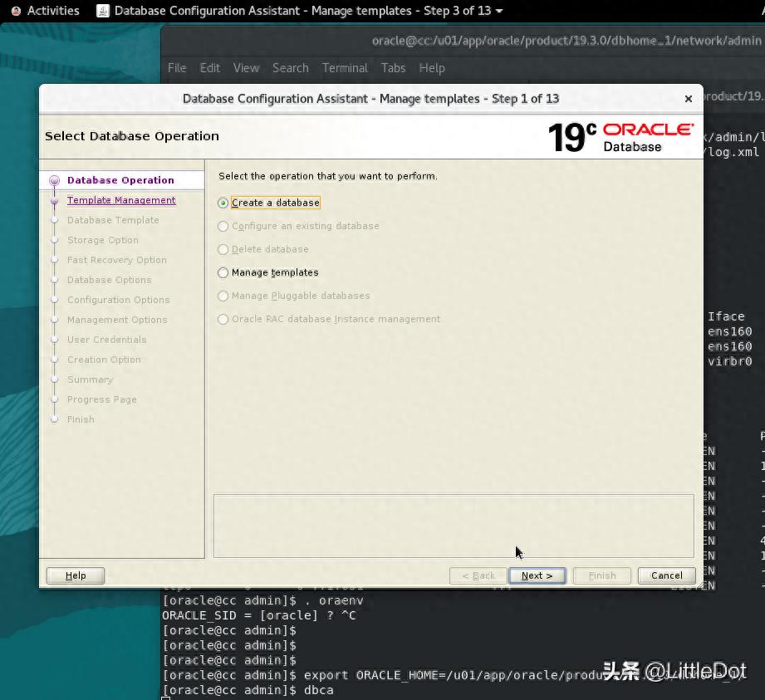Open the Terminal menu in terminal window

(x=345, y=68)
